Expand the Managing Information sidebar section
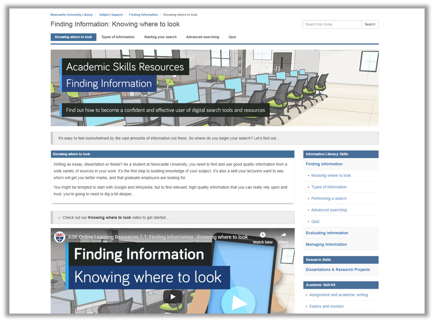Screen dimensions: 434x322 coord(326,244)
